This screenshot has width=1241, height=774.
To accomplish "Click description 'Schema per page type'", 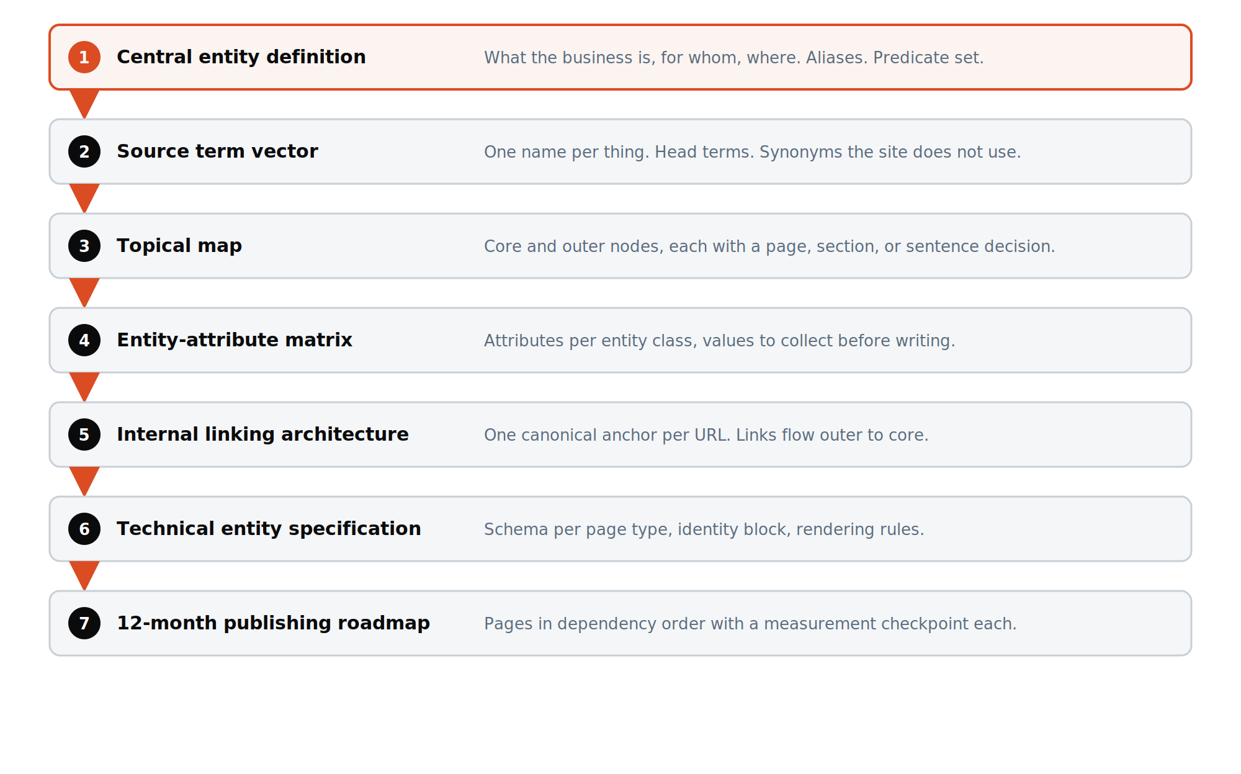I will 704,529.
